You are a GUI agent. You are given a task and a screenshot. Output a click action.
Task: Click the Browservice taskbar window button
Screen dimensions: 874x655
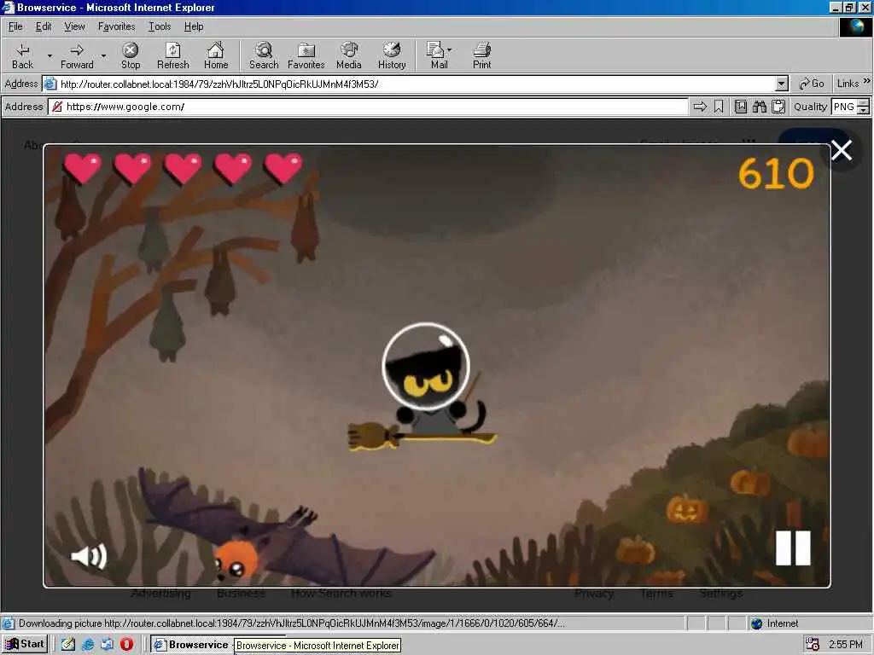192,645
